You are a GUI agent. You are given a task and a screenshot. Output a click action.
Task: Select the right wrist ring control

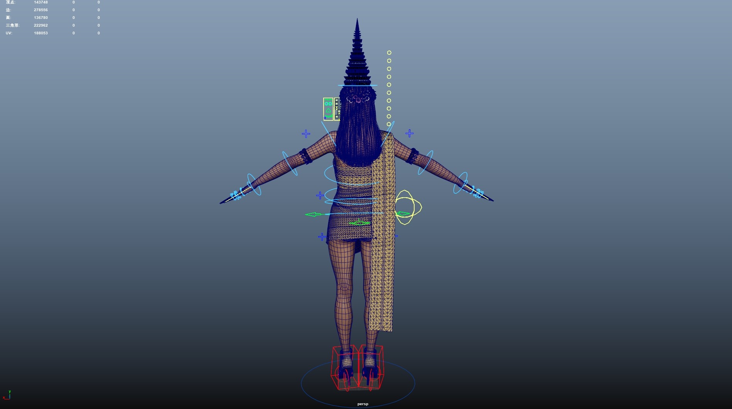tap(460, 183)
